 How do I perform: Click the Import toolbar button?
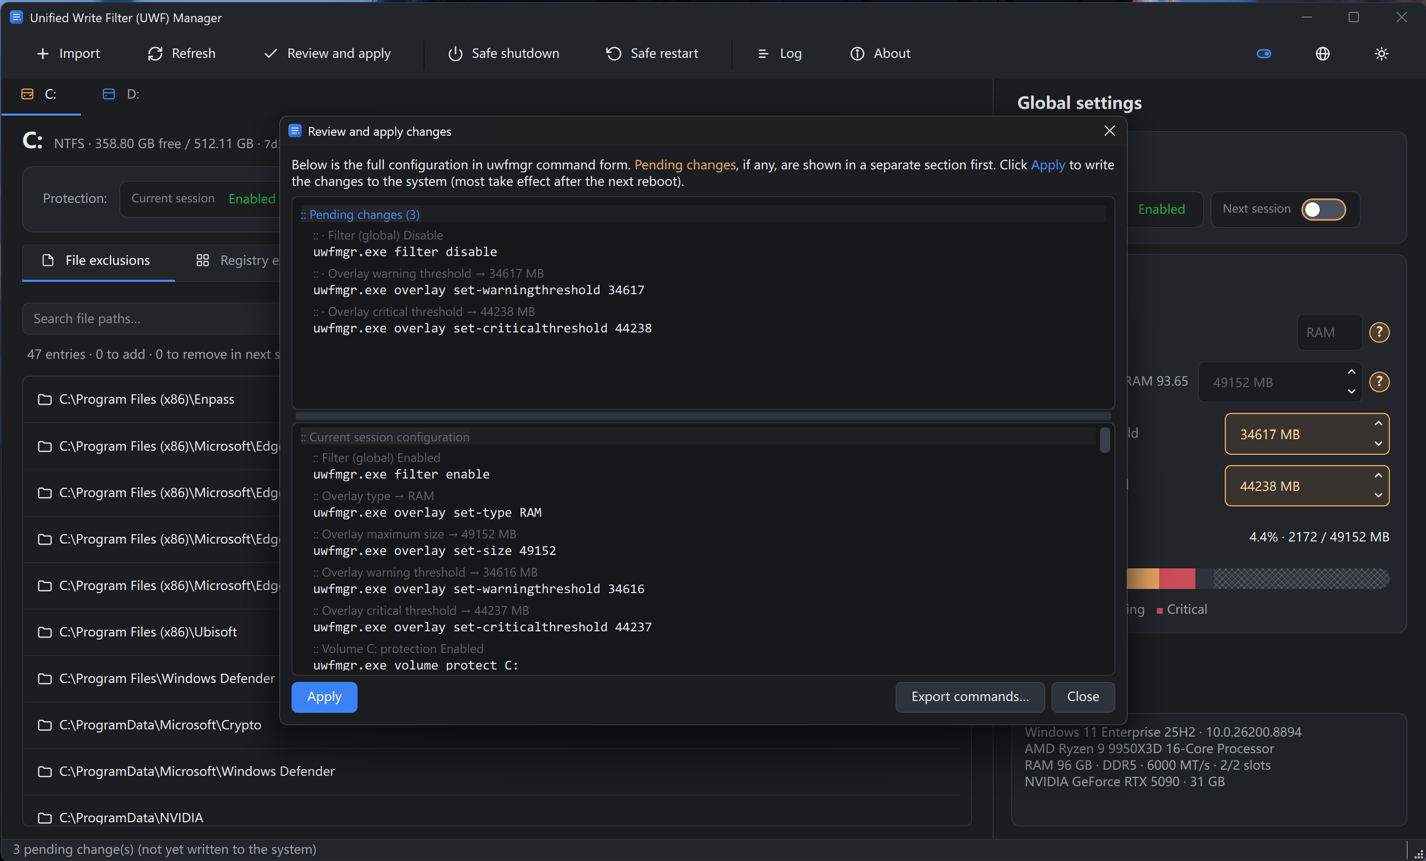tap(68, 53)
